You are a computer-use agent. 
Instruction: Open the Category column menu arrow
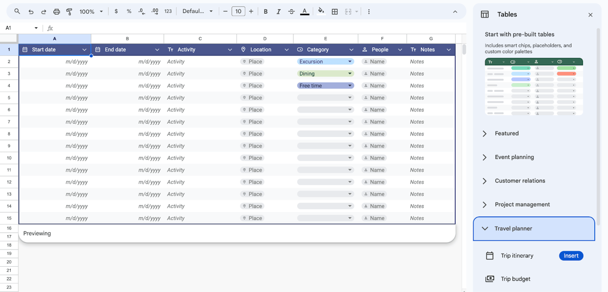351,50
